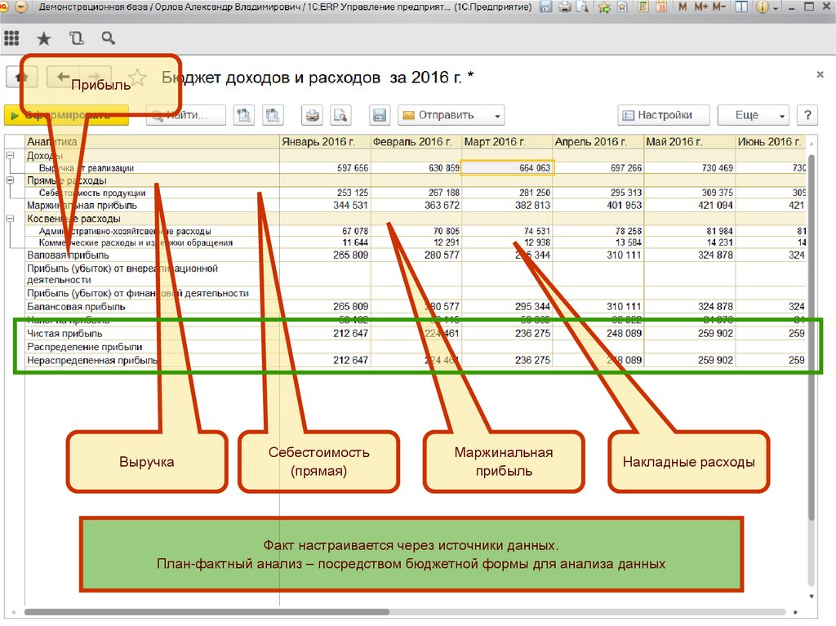Open the sections grid menu icon

(11, 38)
